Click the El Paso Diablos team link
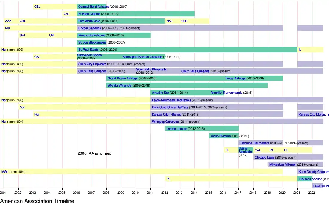The width and height of the screenshot is (329, 203). click(x=89, y=14)
